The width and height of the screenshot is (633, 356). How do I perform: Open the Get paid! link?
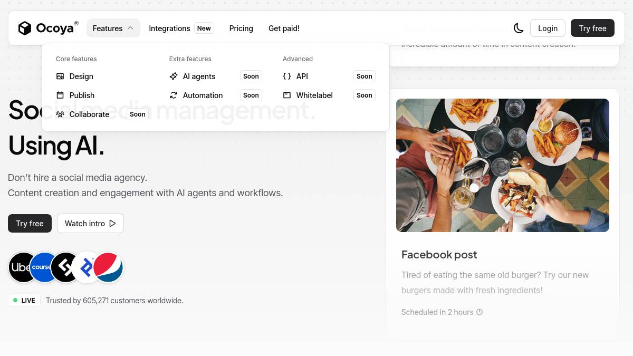click(284, 28)
